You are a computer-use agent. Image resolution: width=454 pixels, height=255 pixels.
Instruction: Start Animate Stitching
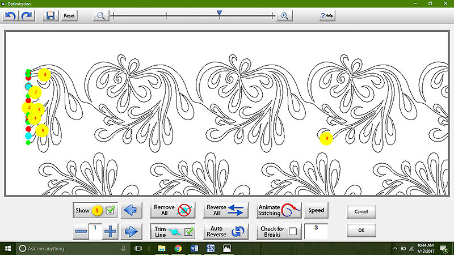click(x=278, y=210)
